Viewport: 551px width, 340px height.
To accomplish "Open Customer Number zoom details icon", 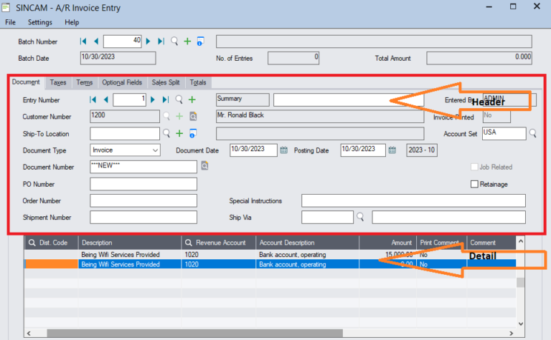I will click(x=193, y=116).
